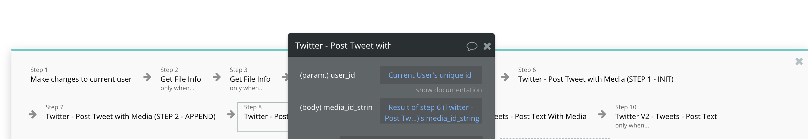The width and height of the screenshot is (808, 139).
Task: Close the Twitter Post Tweet popup
Action: [487, 46]
